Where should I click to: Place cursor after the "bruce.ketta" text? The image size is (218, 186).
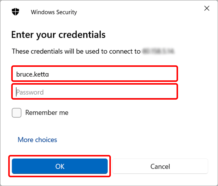click(x=49, y=74)
